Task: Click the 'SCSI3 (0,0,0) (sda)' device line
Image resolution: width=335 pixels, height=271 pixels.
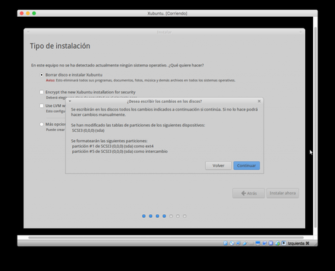Action: [x=88, y=130]
